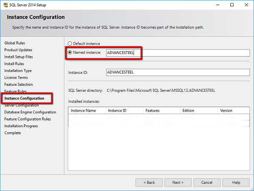Select Install Setup Files step
The height and width of the screenshot is (191, 254).
pos(19,57)
